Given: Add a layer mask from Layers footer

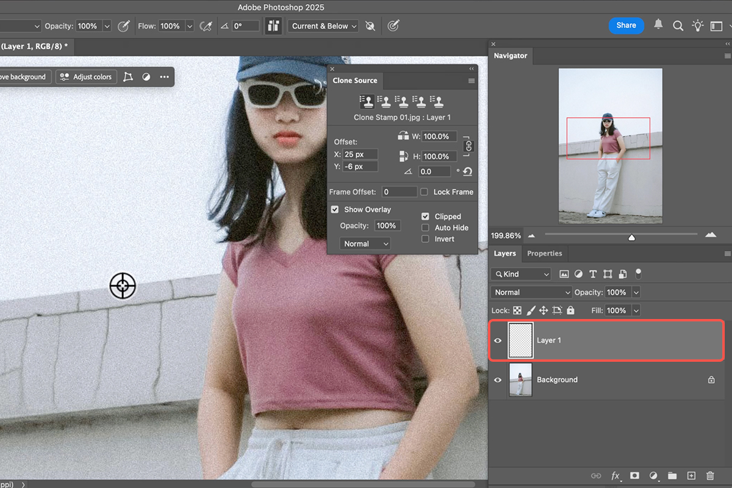Looking at the screenshot, I should point(634,476).
